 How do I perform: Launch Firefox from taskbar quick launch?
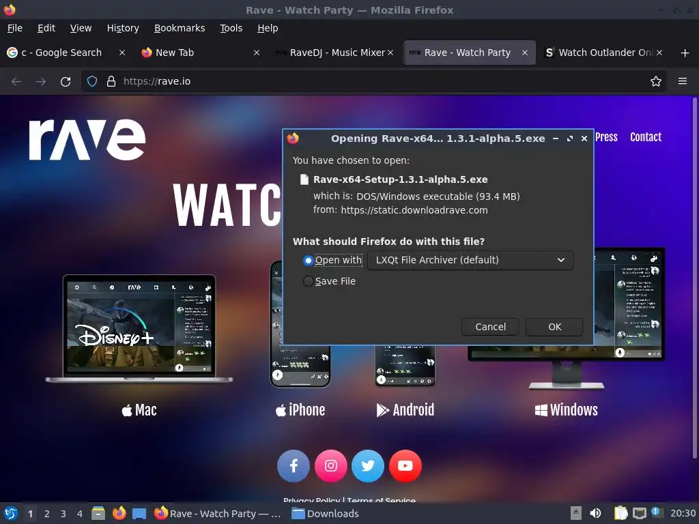(x=119, y=513)
